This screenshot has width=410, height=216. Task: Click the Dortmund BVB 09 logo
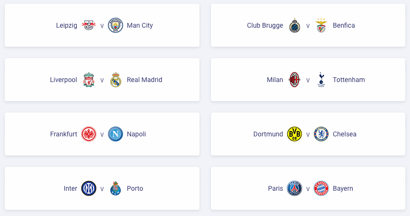(x=294, y=134)
